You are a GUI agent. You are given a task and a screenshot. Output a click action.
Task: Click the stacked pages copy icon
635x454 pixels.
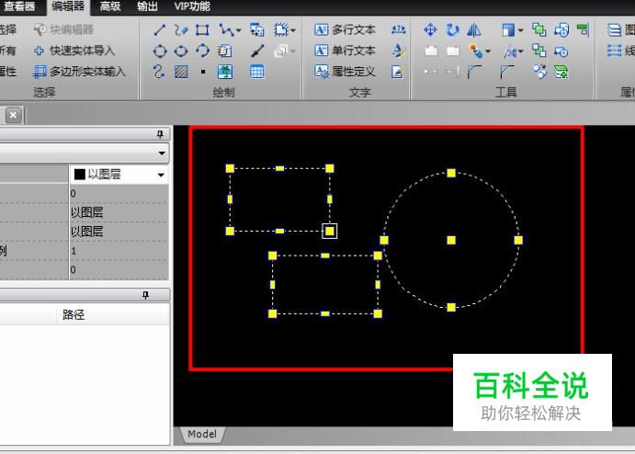(x=225, y=51)
